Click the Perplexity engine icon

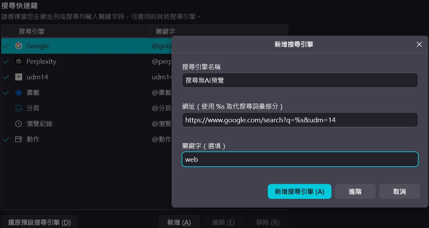pyautogui.click(x=19, y=62)
